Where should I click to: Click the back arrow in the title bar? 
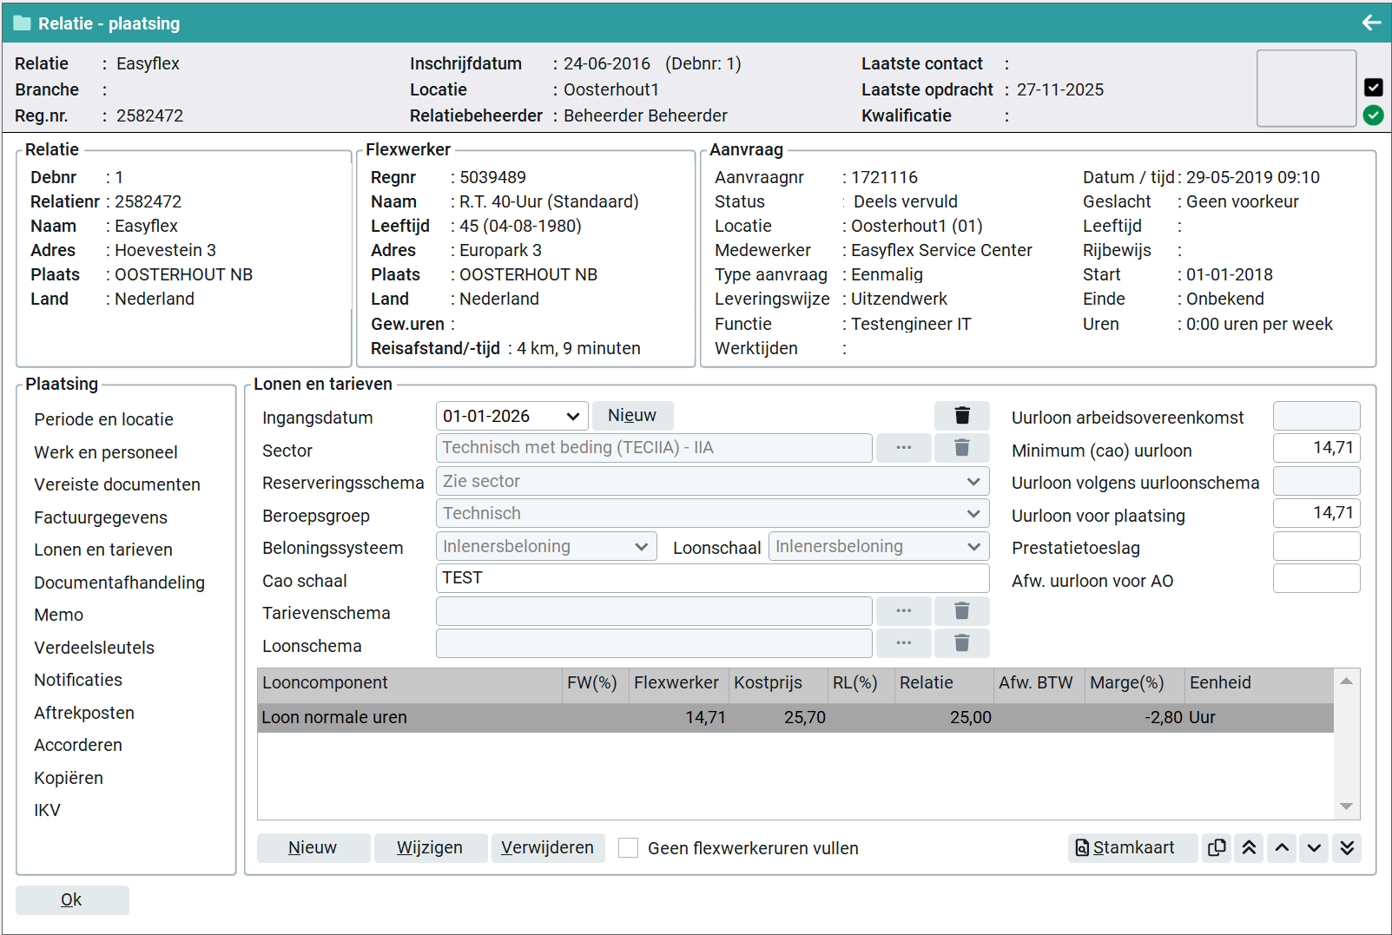tap(1371, 23)
